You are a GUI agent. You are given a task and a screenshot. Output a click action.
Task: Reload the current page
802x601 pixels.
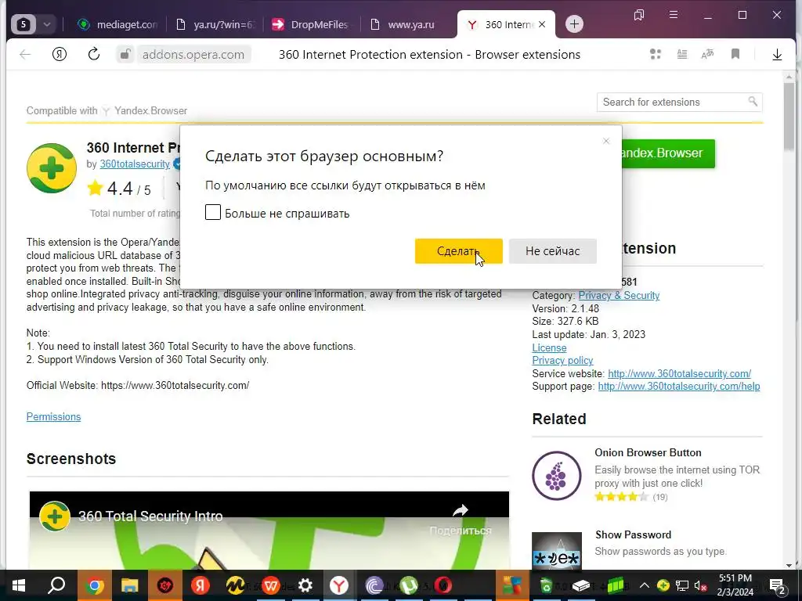point(94,54)
